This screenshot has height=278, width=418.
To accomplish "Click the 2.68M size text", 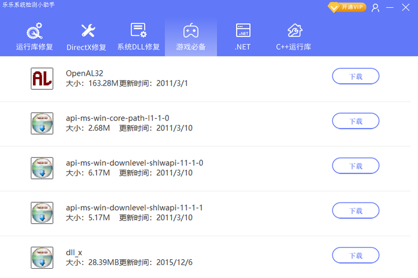I will pos(99,128).
